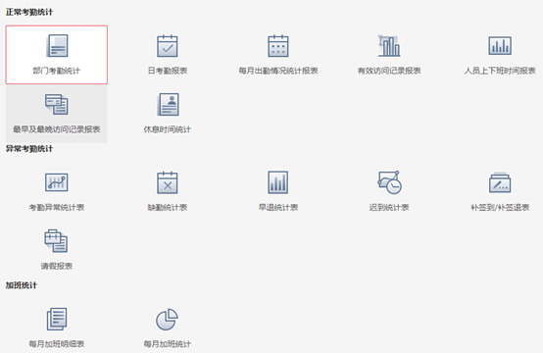This screenshot has width=543, height=353.
Task: Click the 每月加班统计 label
Action: (x=168, y=343)
